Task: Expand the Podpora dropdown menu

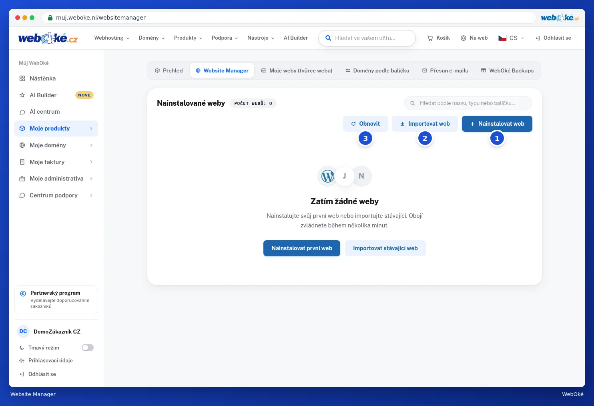Action: click(225, 38)
